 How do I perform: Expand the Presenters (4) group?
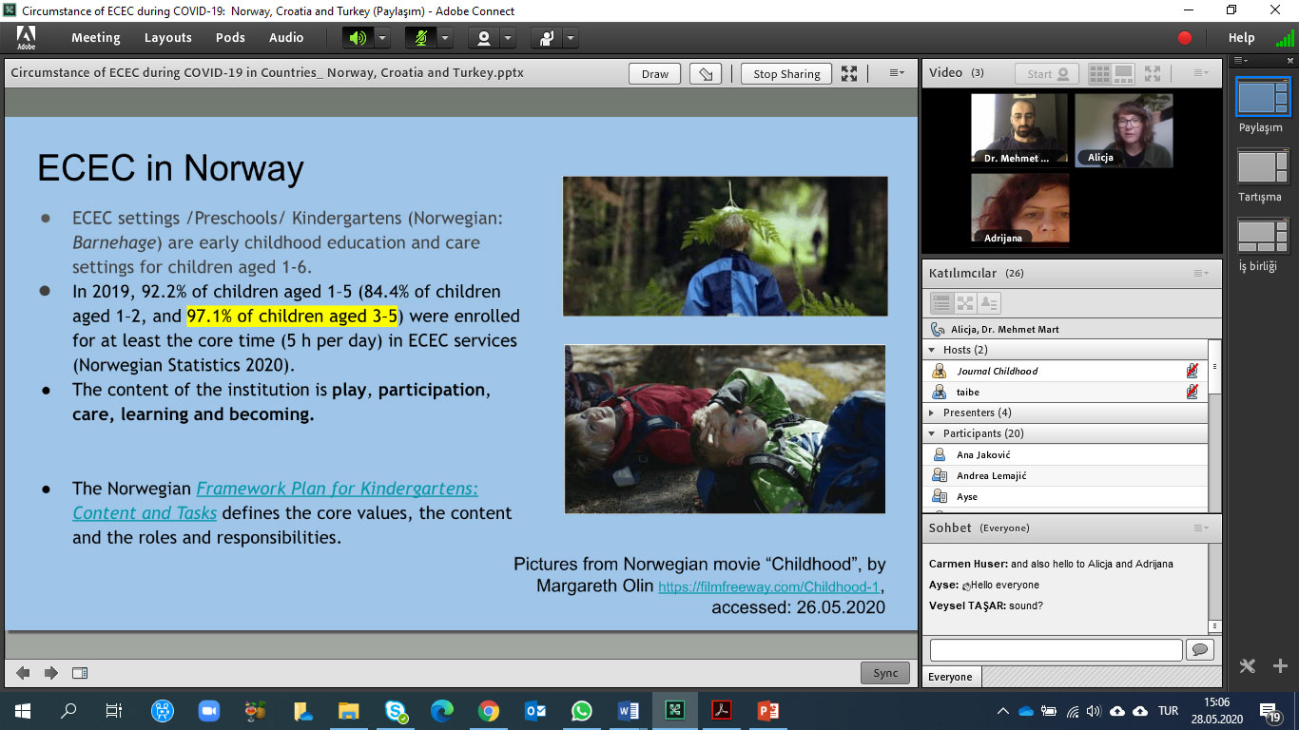click(x=933, y=413)
